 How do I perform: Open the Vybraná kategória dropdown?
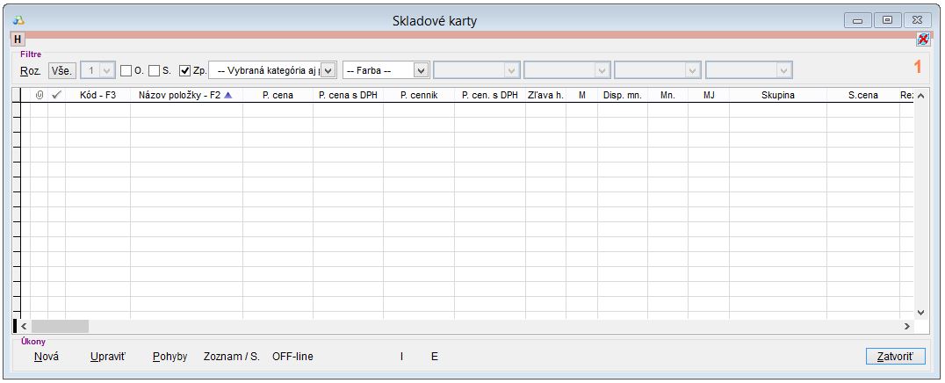(328, 70)
